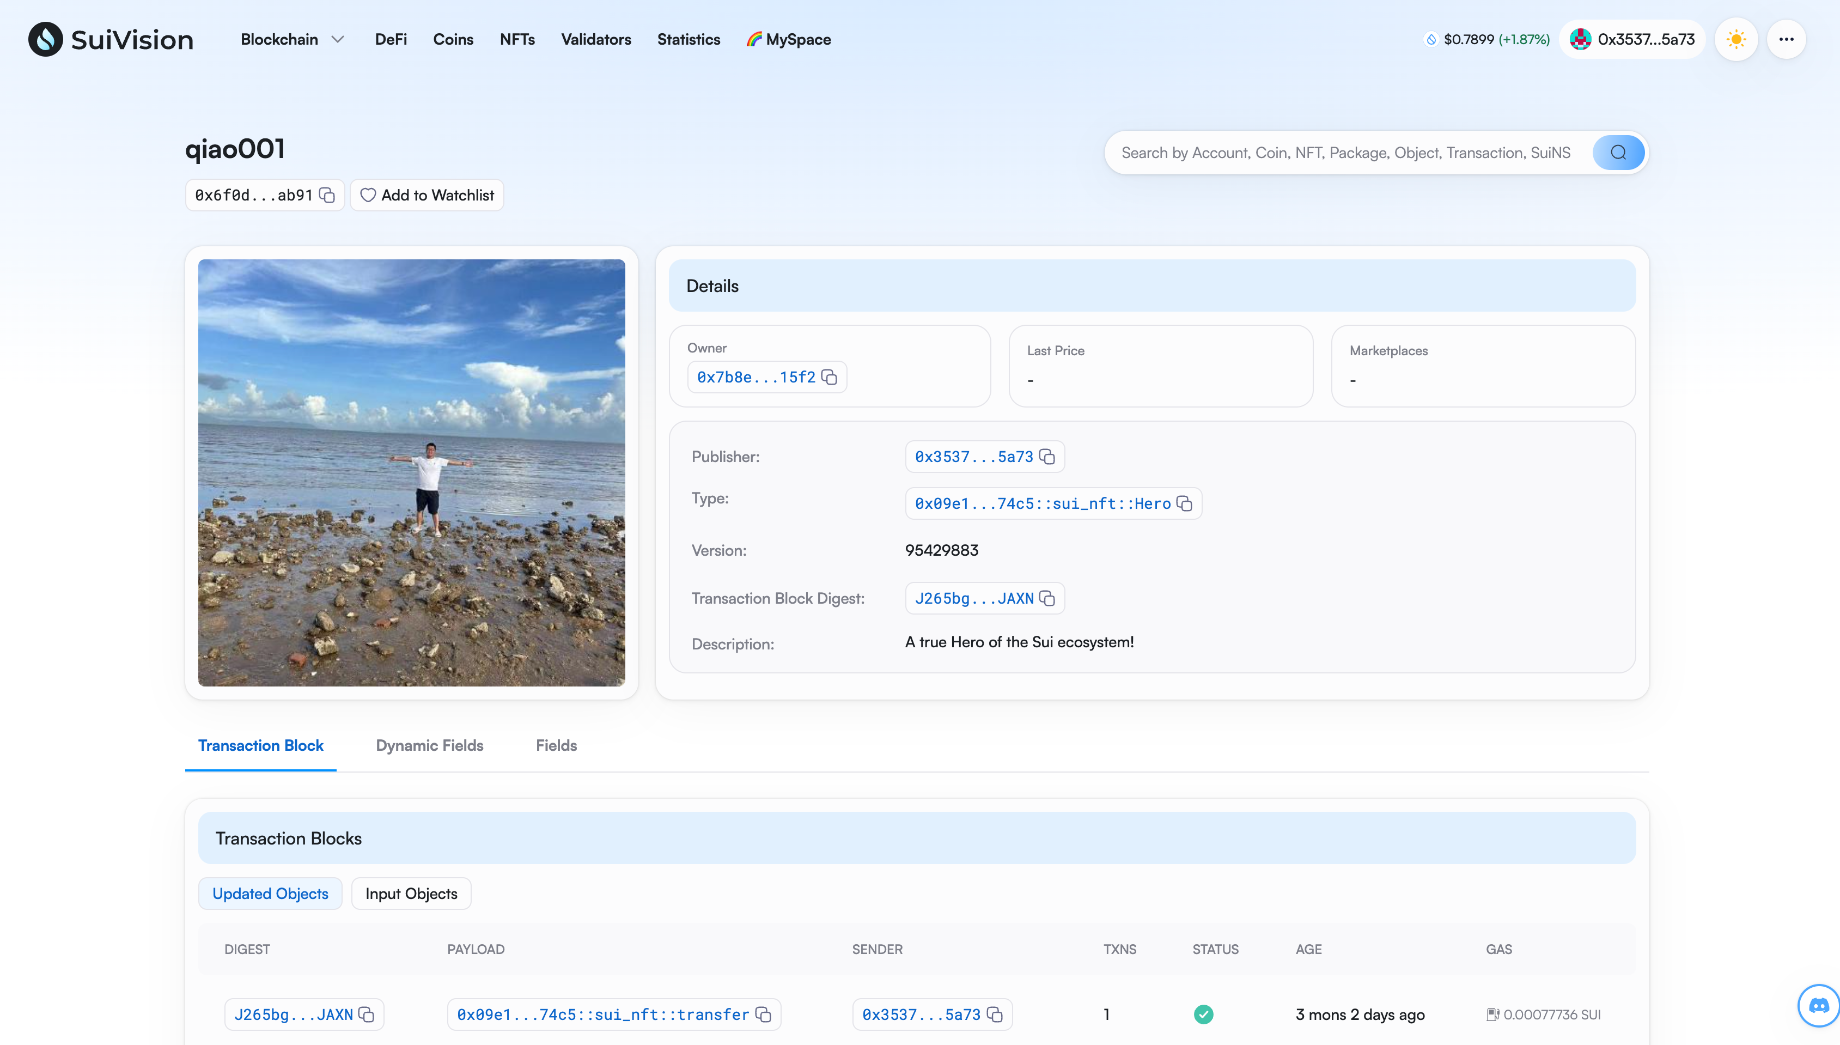Copy the sui_nft::transfer payload
The height and width of the screenshot is (1045, 1840).
[x=763, y=1015]
